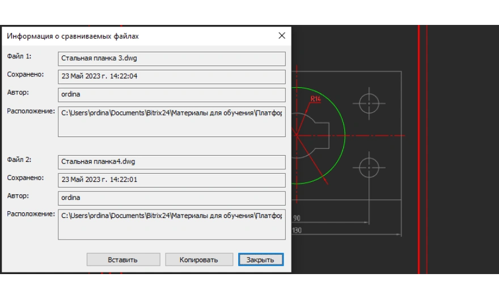The width and height of the screenshot is (499, 299).
Task: Close the file comparison info dialog
Action: tap(282, 36)
